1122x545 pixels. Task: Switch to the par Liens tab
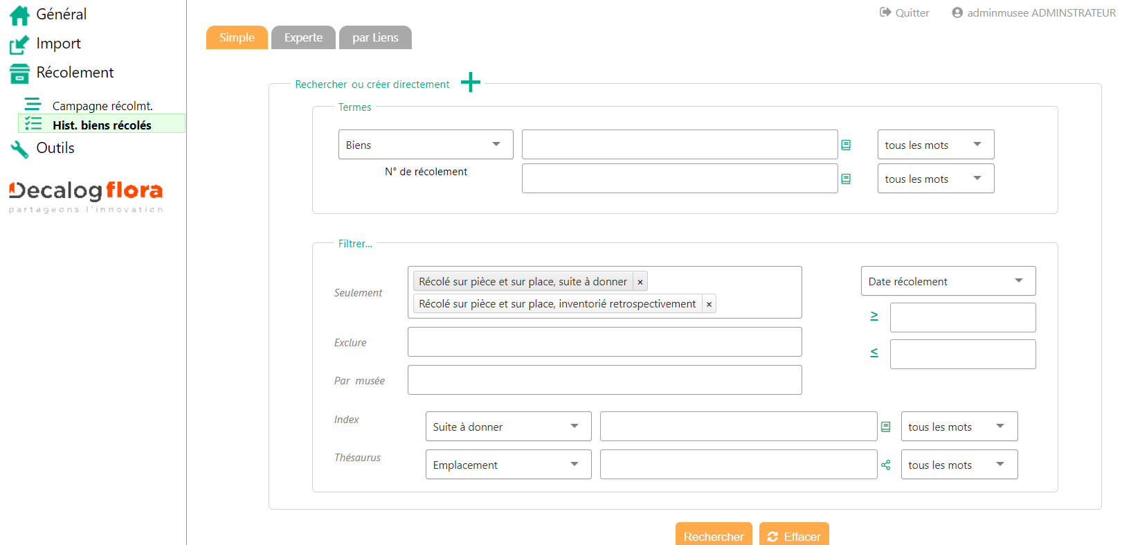[x=375, y=37]
